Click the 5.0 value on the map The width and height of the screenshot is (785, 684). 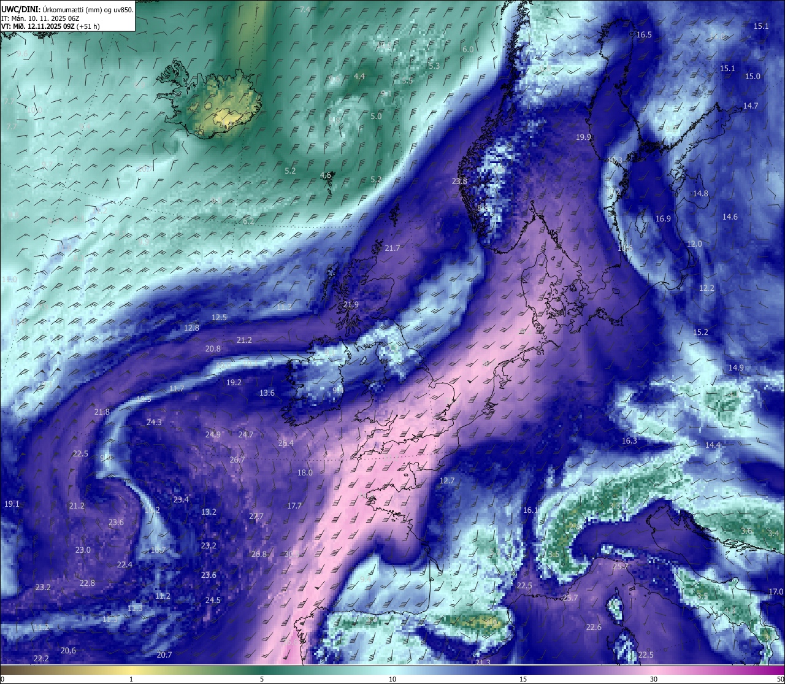pyautogui.click(x=376, y=117)
